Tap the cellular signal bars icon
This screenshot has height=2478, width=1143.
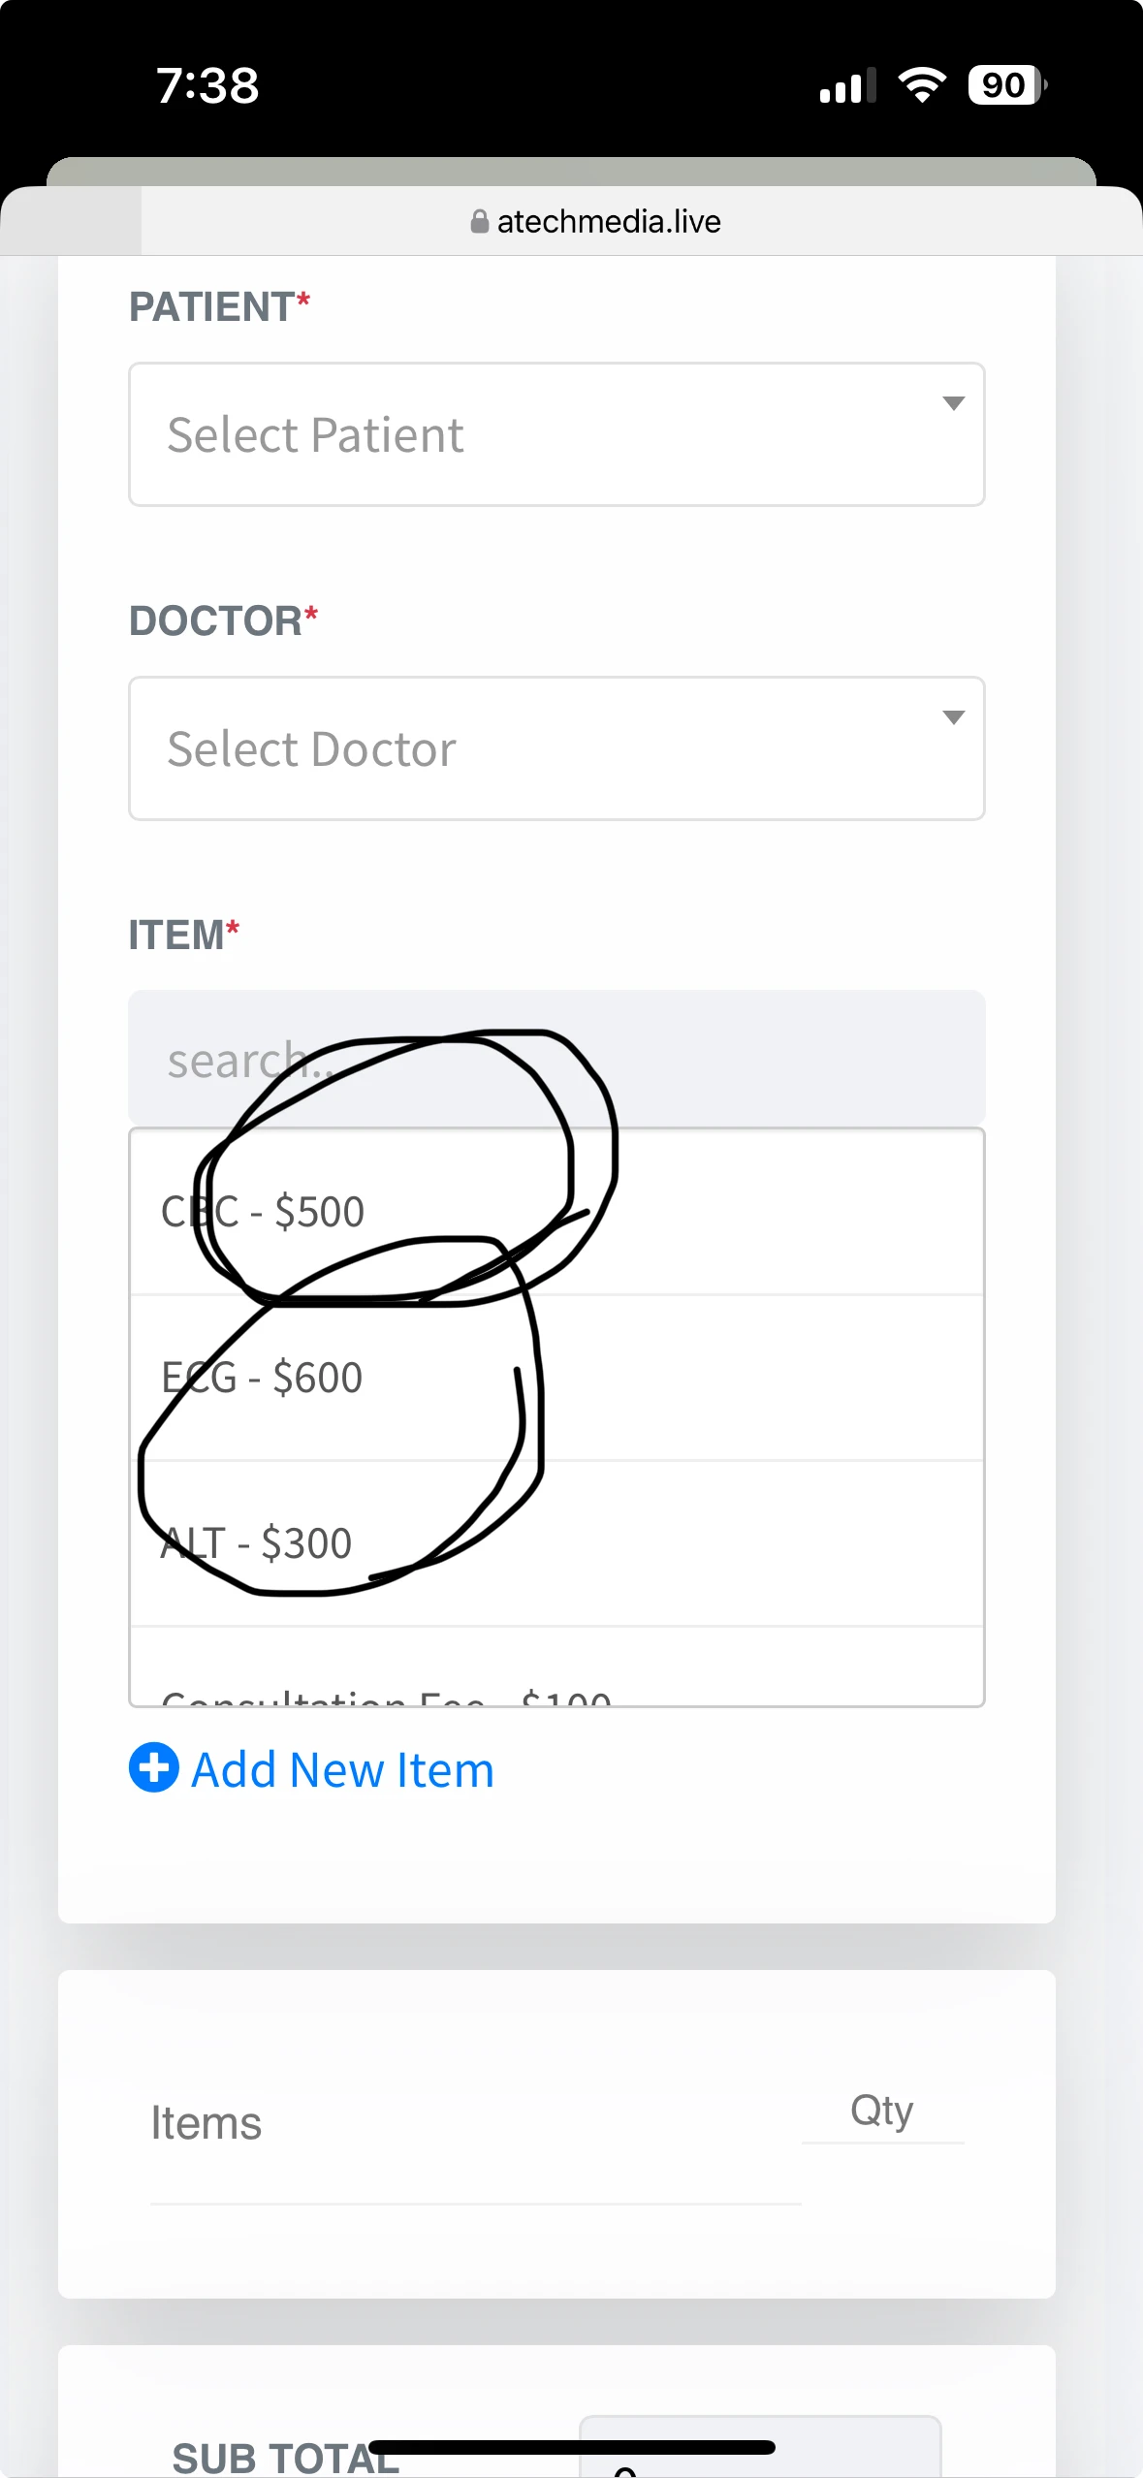pos(847,86)
